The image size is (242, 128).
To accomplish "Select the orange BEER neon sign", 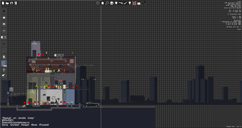I will 60,81.
